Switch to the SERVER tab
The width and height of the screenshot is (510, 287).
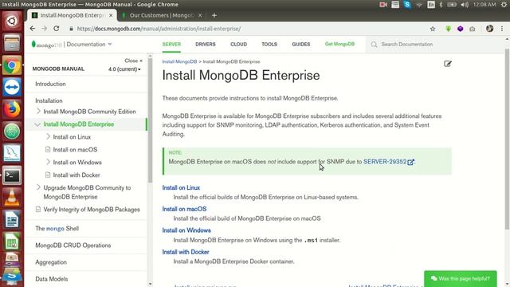tap(171, 45)
